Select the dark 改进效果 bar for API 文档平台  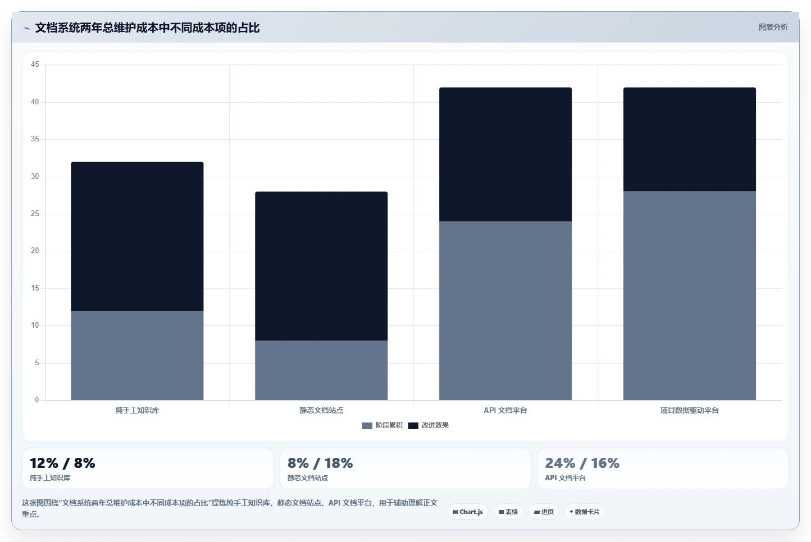pyautogui.click(x=505, y=154)
